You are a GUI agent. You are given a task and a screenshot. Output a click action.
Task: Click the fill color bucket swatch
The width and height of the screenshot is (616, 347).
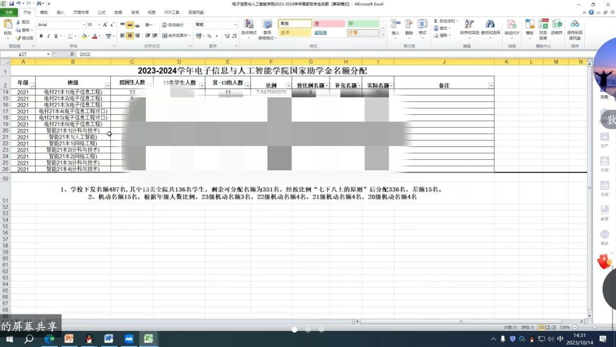point(84,36)
